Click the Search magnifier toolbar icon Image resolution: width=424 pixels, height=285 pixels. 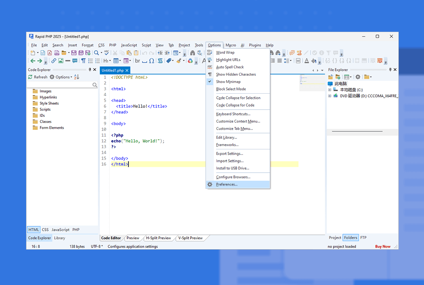96,53
